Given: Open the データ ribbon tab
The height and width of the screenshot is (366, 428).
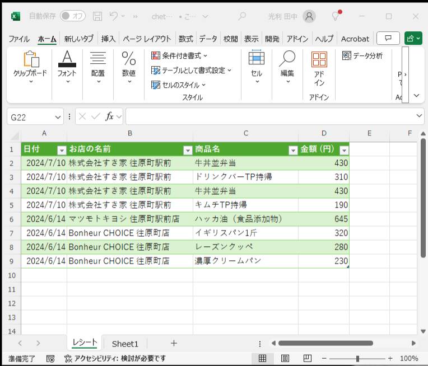Looking at the screenshot, I should click(208, 39).
